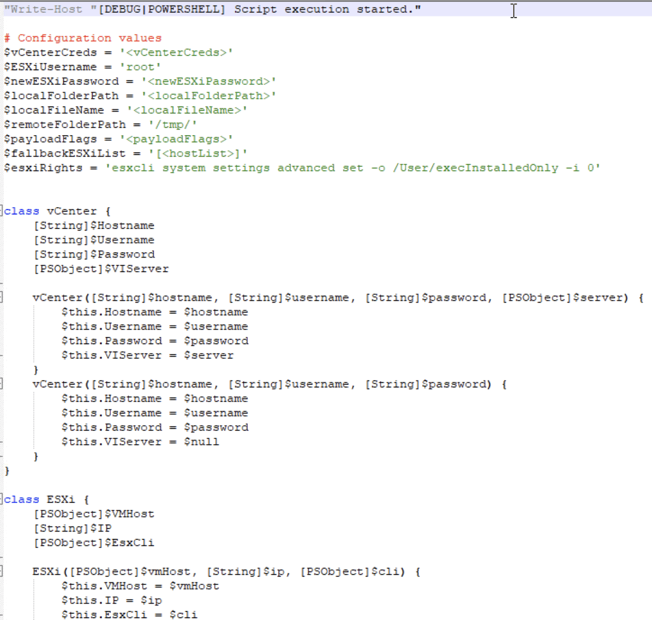
Task: Click the esxcli execInstalledOnly command string
Action: (x=353, y=168)
